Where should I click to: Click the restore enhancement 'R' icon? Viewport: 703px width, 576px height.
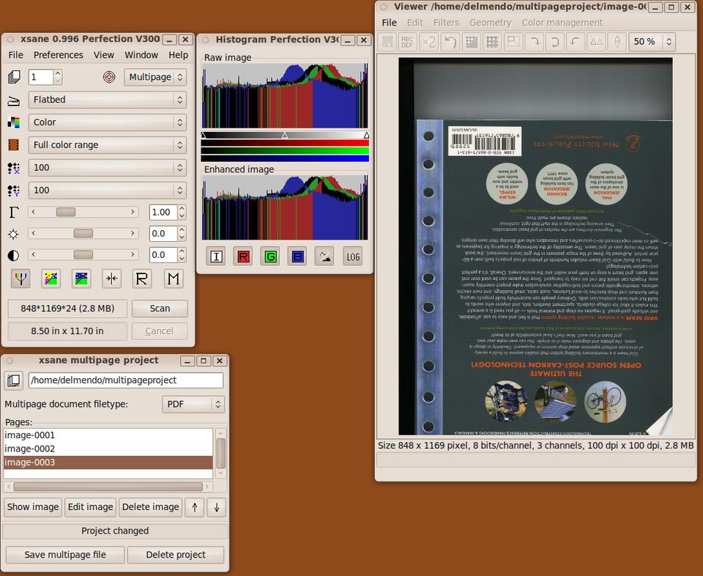[142, 278]
